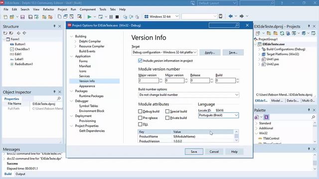Click the move-up arrow in the Structure toolbar
The width and height of the screenshot is (319, 179).
click(18, 33)
